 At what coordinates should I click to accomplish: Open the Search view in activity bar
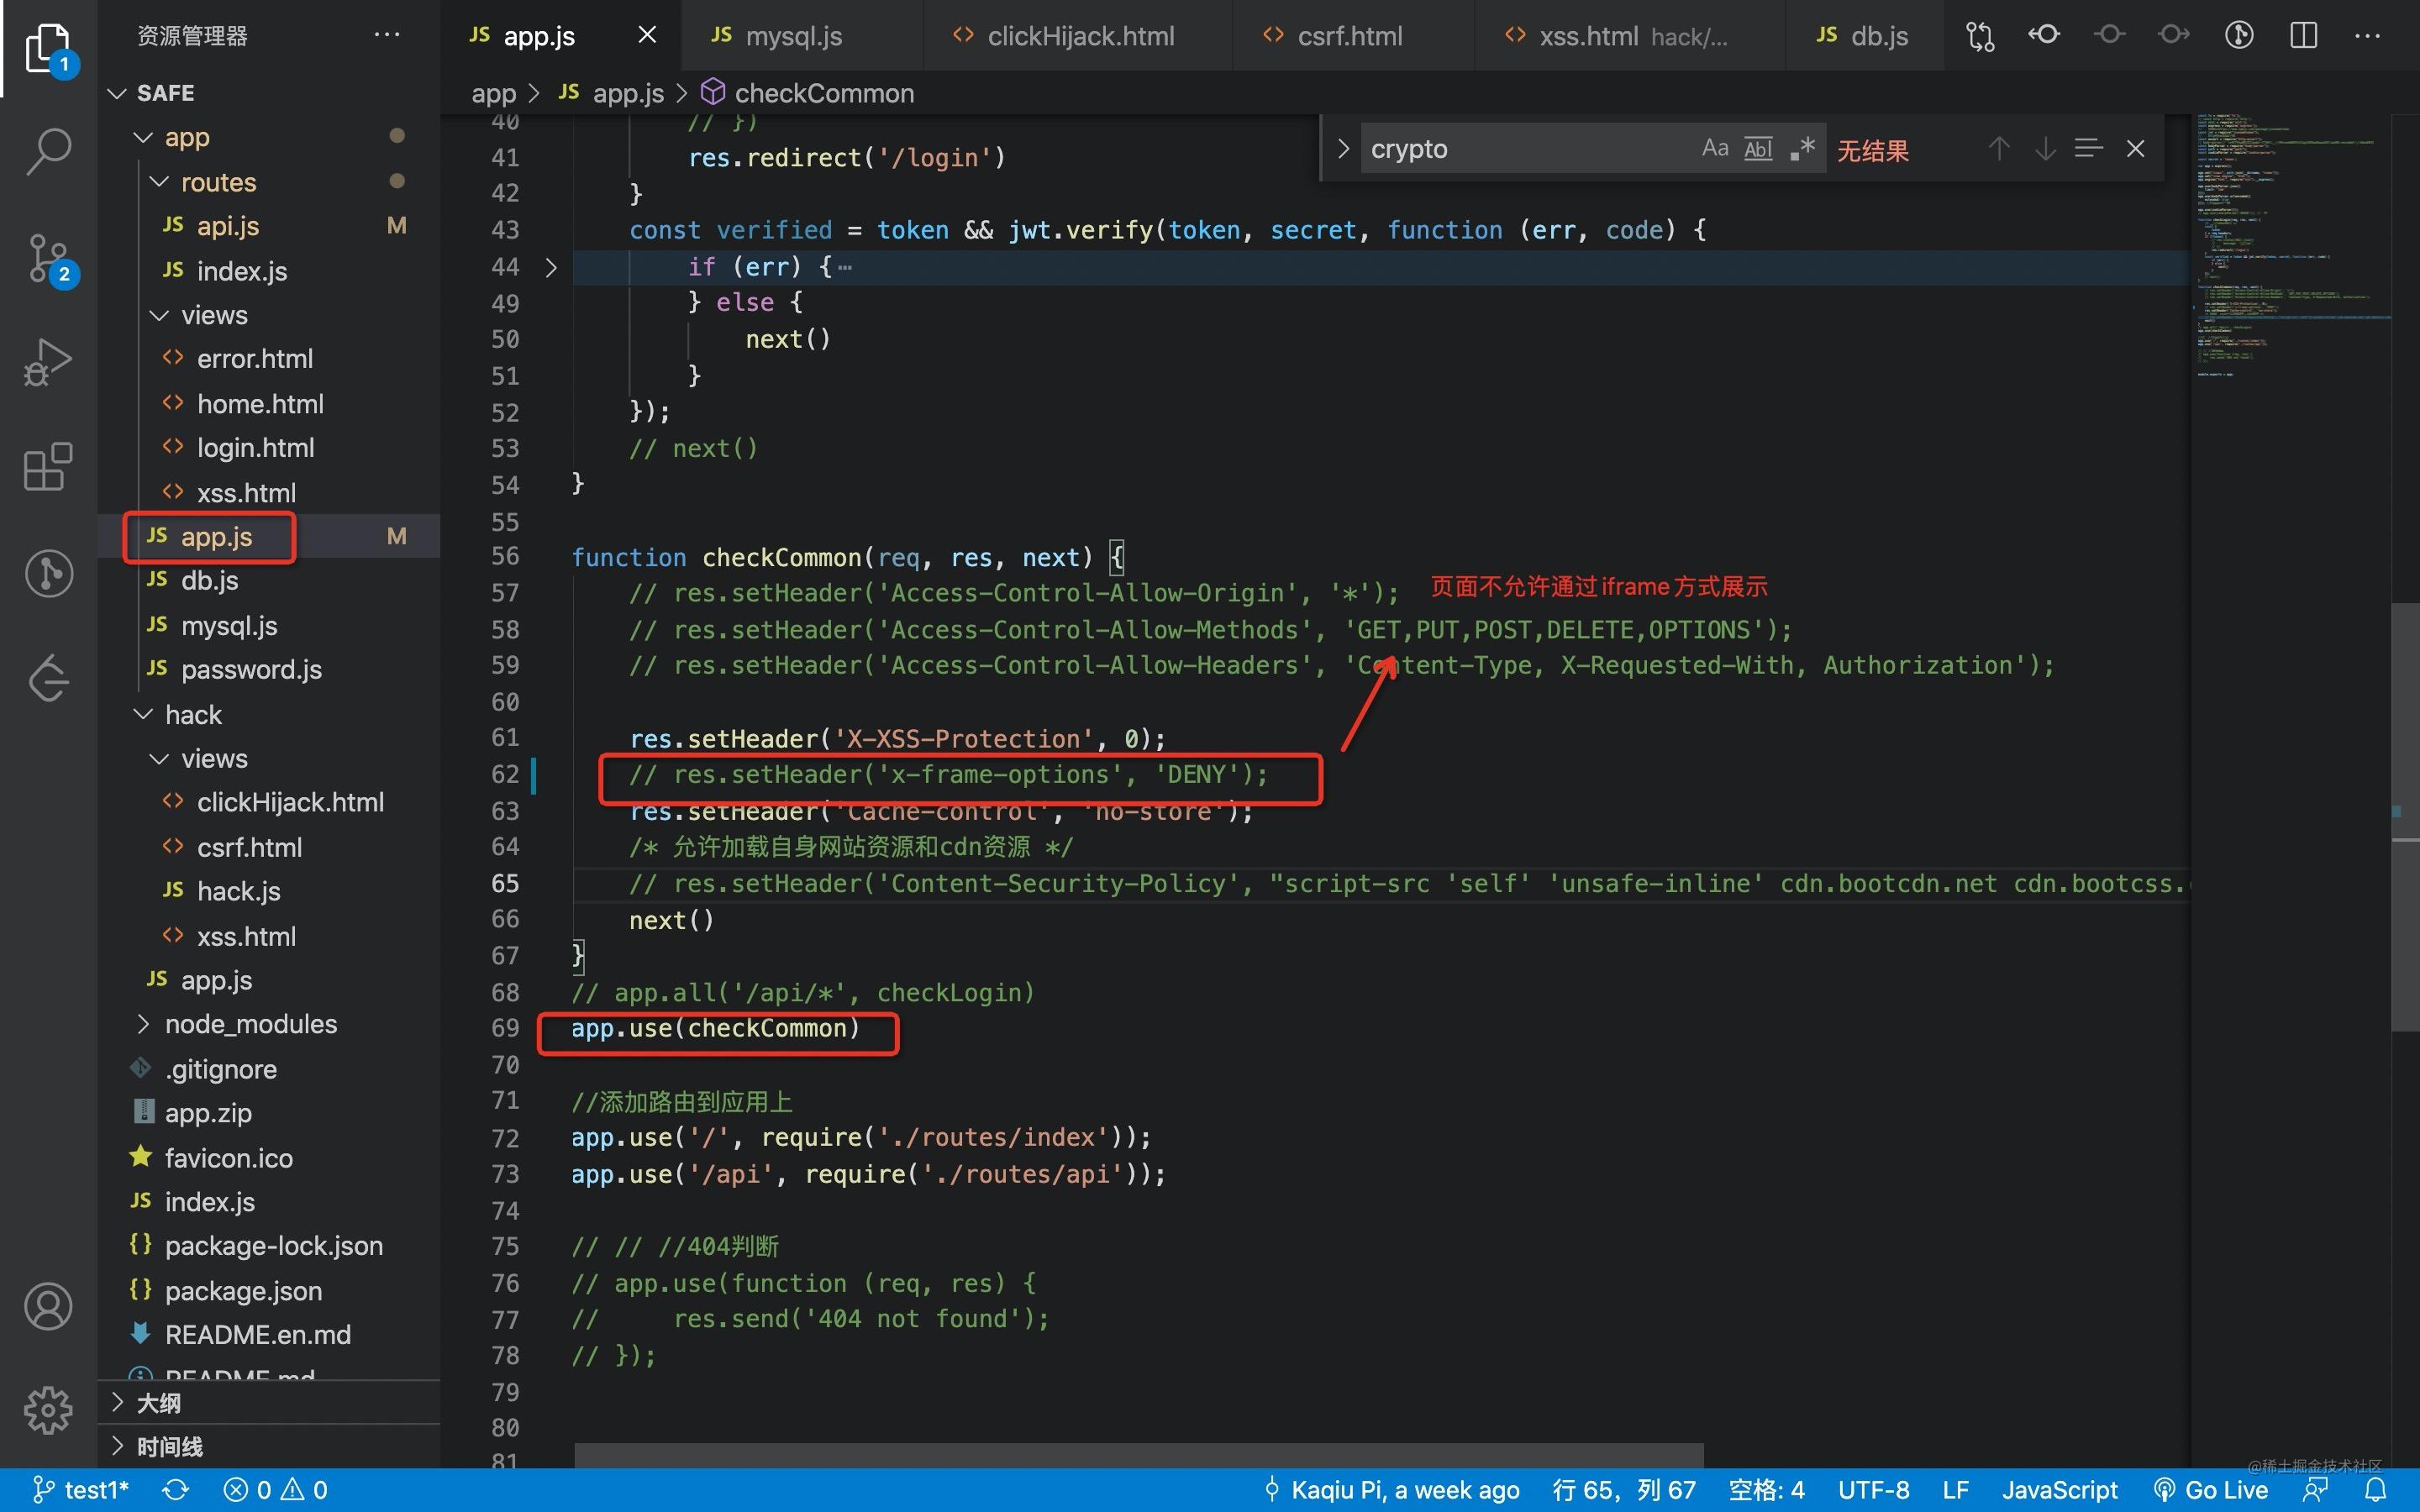point(48,151)
